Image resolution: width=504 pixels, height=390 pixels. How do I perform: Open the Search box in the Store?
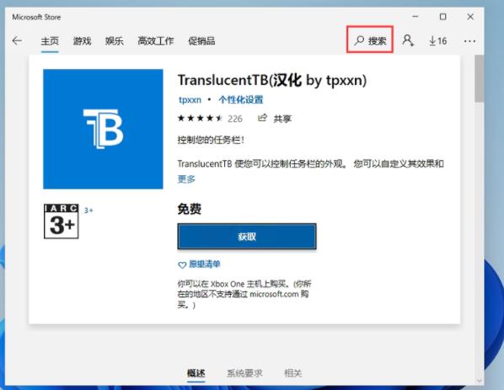click(370, 40)
